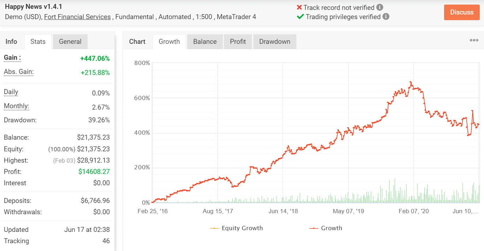Click the red Growth legend marker
484x251 pixels.
pos(313,228)
